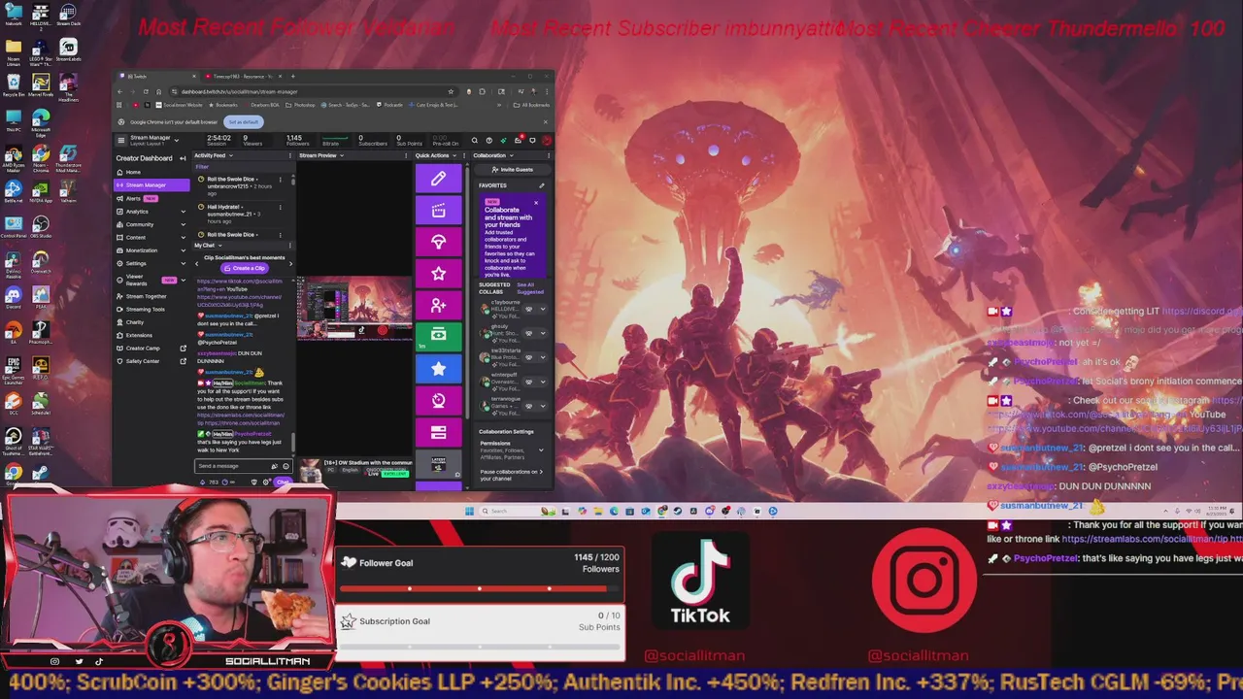Viewport: 1243px width, 699px height.
Task: Expand Monetization section in sidebar
Action: [x=183, y=250]
